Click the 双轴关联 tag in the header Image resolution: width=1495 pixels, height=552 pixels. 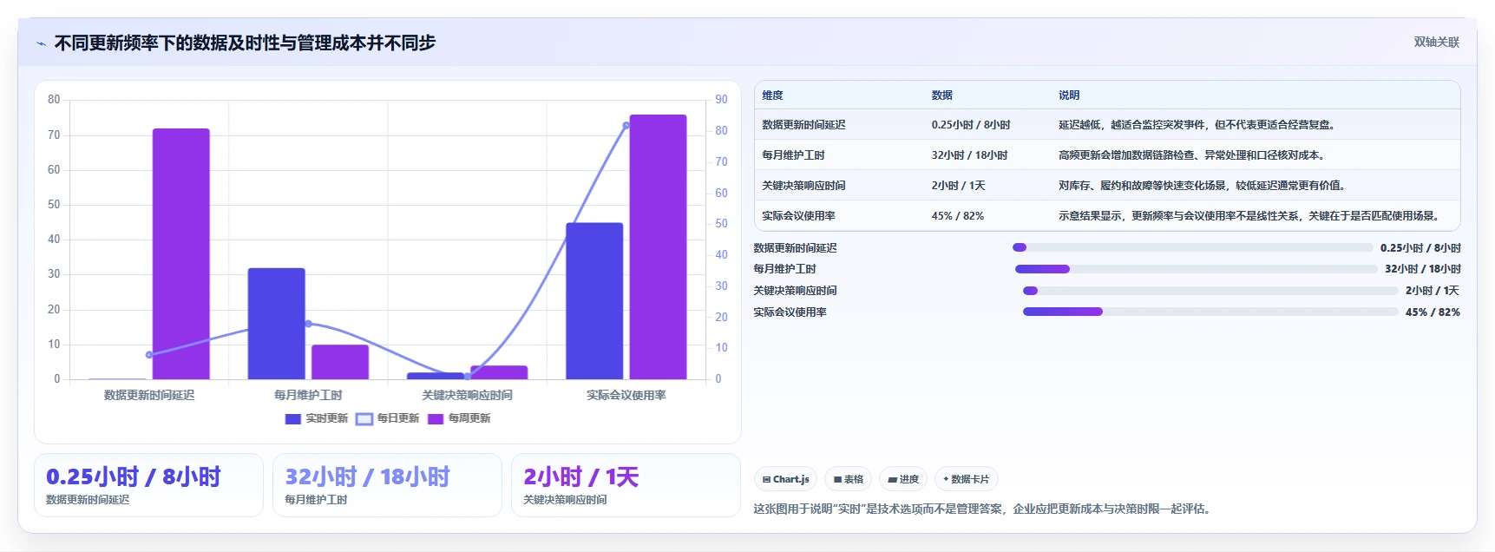coord(1437,42)
